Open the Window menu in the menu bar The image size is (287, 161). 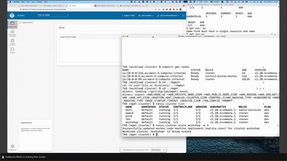[x=39, y=2]
